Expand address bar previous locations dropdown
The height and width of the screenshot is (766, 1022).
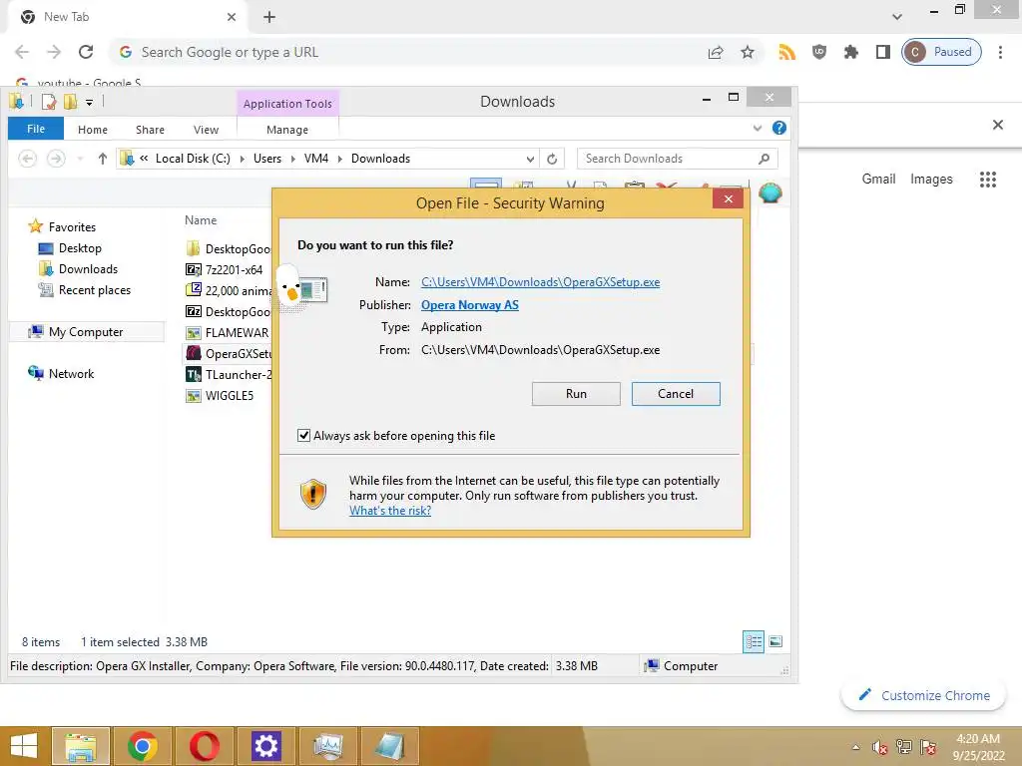point(530,159)
